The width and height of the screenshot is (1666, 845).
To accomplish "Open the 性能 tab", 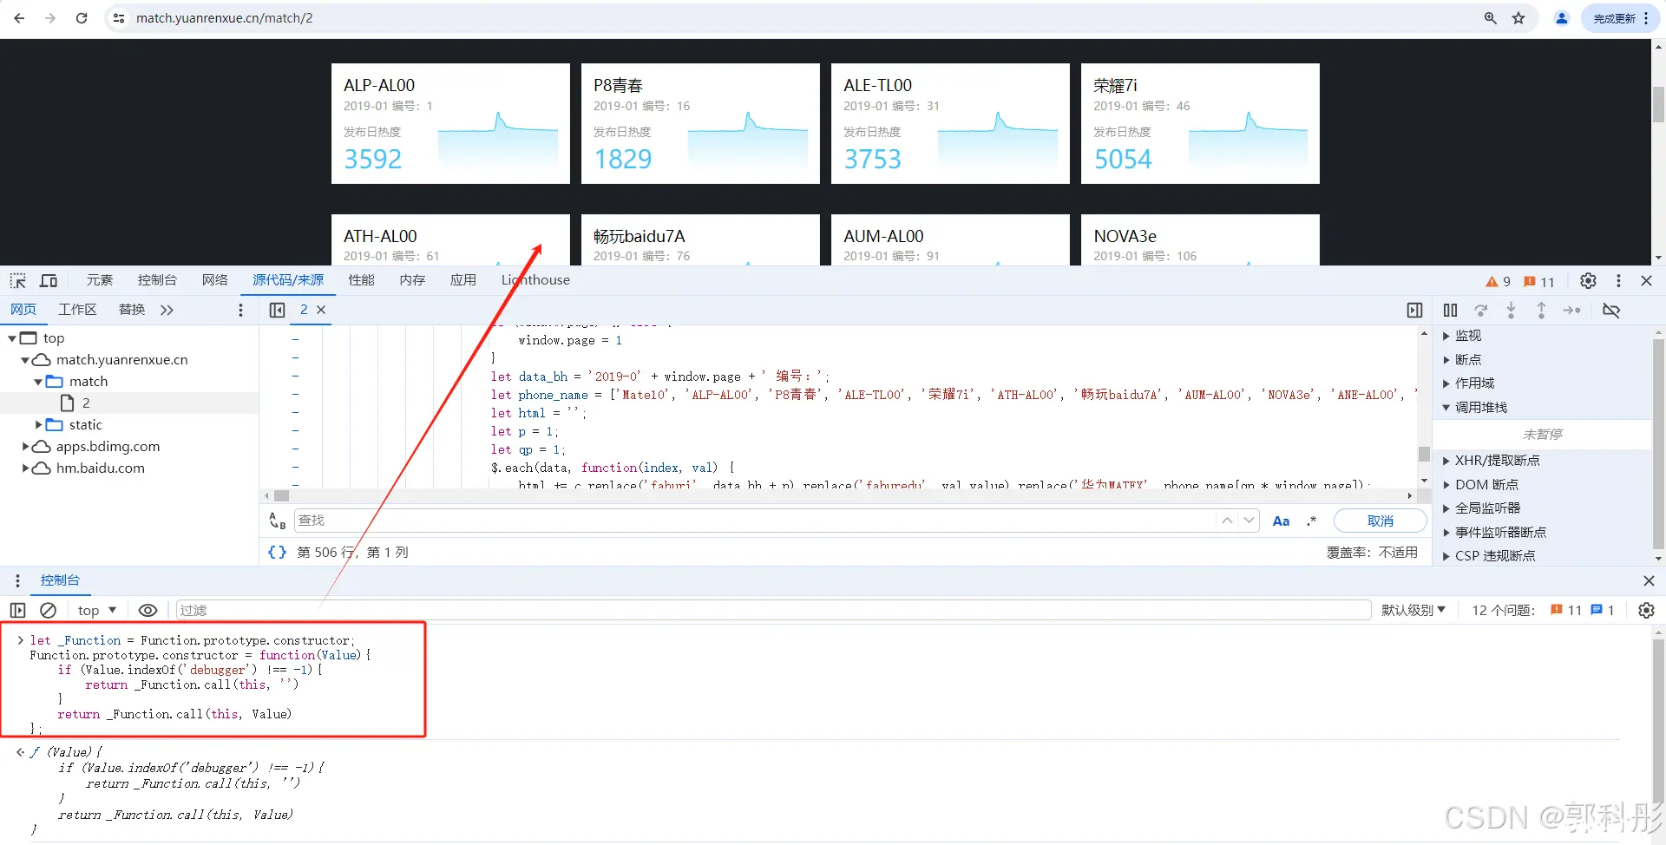I will point(362,279).
